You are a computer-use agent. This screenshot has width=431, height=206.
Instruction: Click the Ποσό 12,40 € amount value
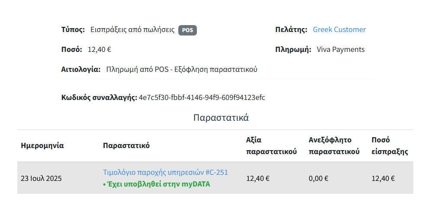point(100,49)
